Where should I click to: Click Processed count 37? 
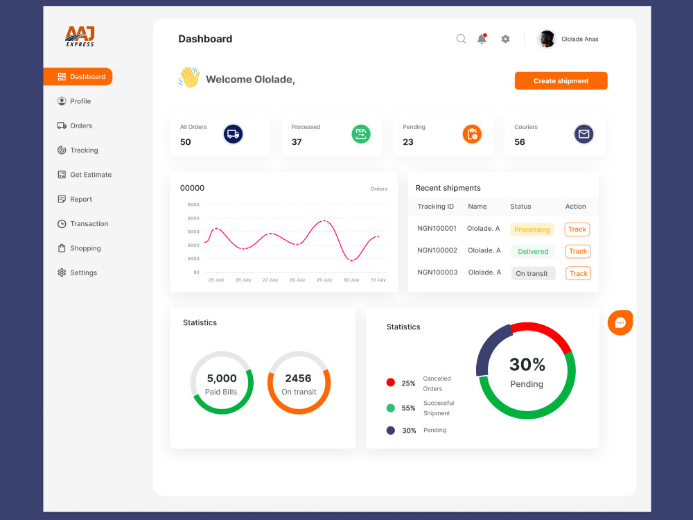(x=297, y=142)
